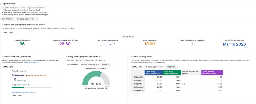
Task: Click the Story Points resolved gauge chart
Action: 96,77
